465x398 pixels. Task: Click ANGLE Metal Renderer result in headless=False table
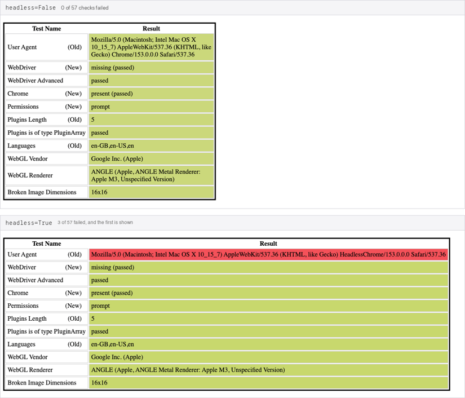coord(151,175)
